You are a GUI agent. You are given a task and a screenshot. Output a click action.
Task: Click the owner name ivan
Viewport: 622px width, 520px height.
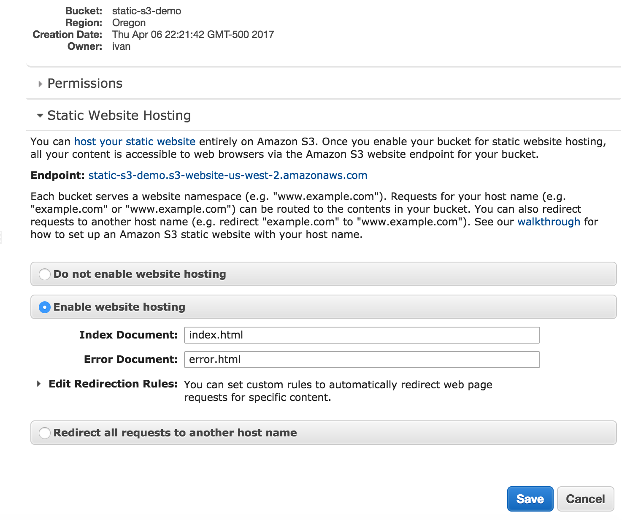coord(122,46)
